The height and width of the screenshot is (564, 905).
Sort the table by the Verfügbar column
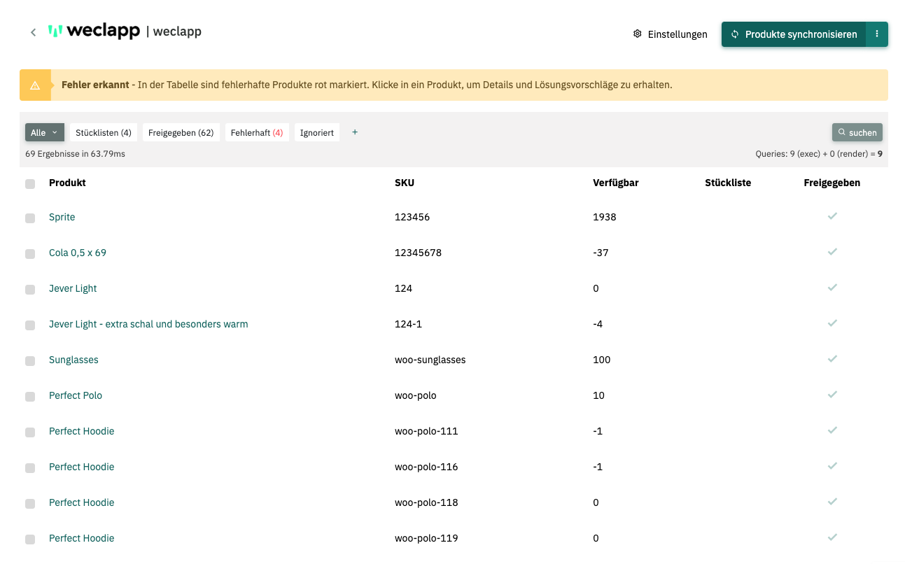coord(615,183)
